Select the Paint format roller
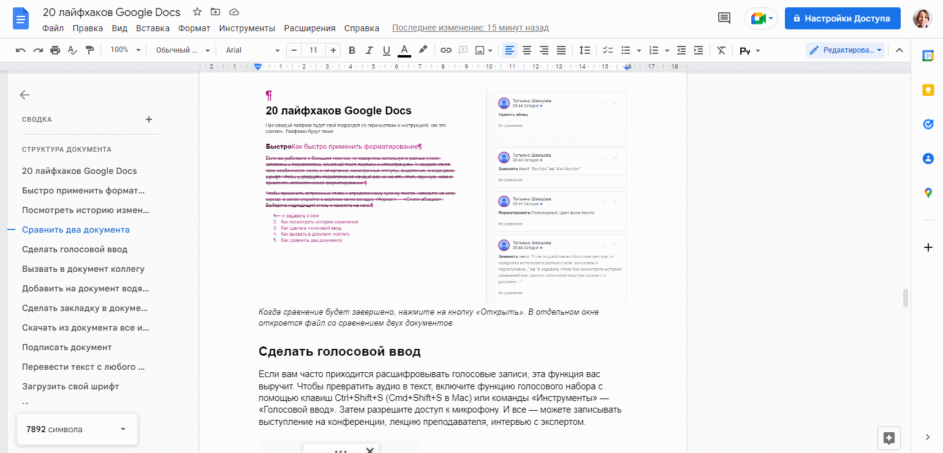Viewport: 943px width, 453px height. click(x=89, y=50)
